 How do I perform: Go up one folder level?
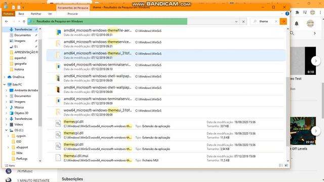[24, 21]
